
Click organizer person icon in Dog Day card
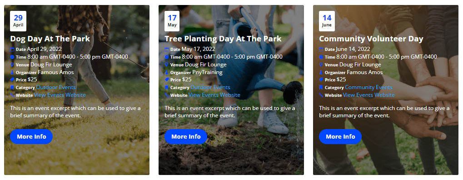(12, 72)
